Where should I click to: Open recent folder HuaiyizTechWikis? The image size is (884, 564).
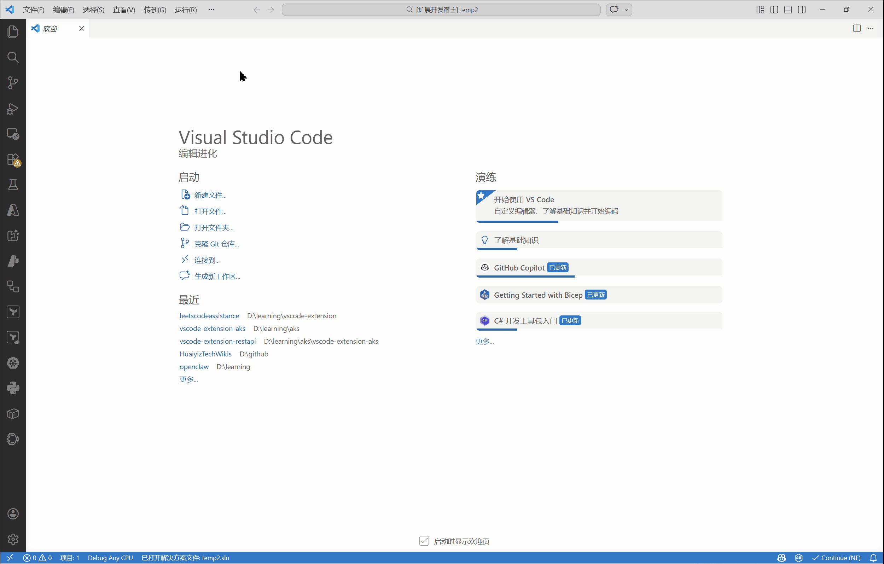[205, 354]
